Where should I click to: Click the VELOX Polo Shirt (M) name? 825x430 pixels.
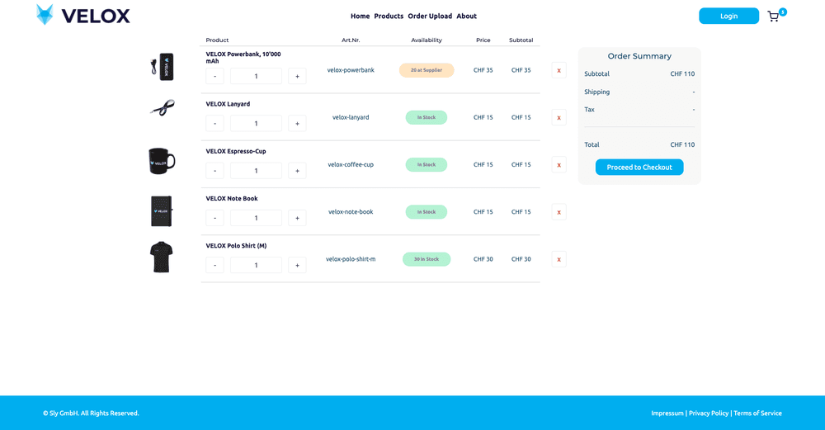point(236,246)
